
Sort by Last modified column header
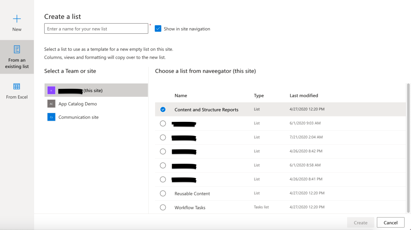[x=304, y=96]
